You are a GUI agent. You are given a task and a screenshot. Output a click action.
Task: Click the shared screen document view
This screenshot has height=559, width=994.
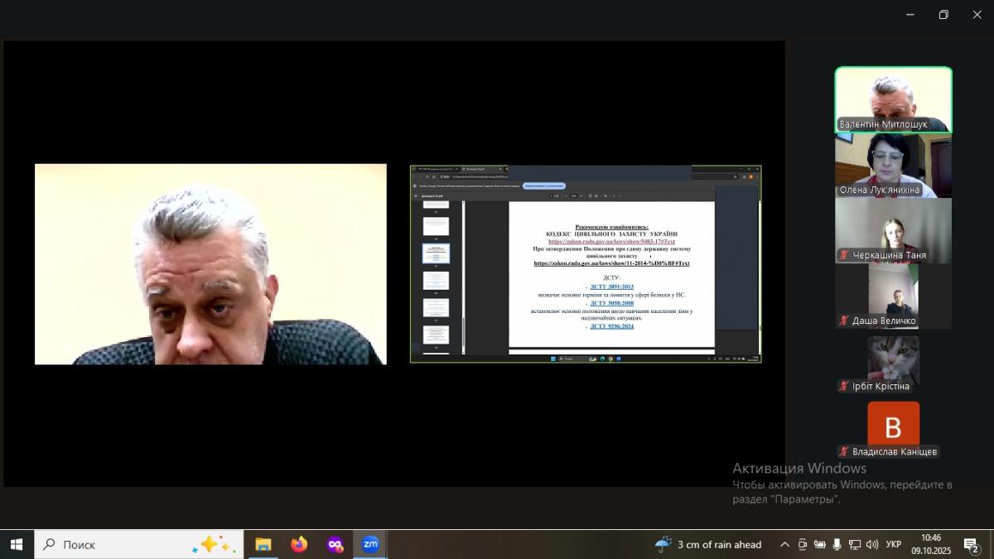[586, 264]
